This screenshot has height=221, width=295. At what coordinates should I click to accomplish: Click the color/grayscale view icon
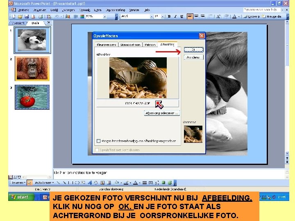tap(82, 16)
